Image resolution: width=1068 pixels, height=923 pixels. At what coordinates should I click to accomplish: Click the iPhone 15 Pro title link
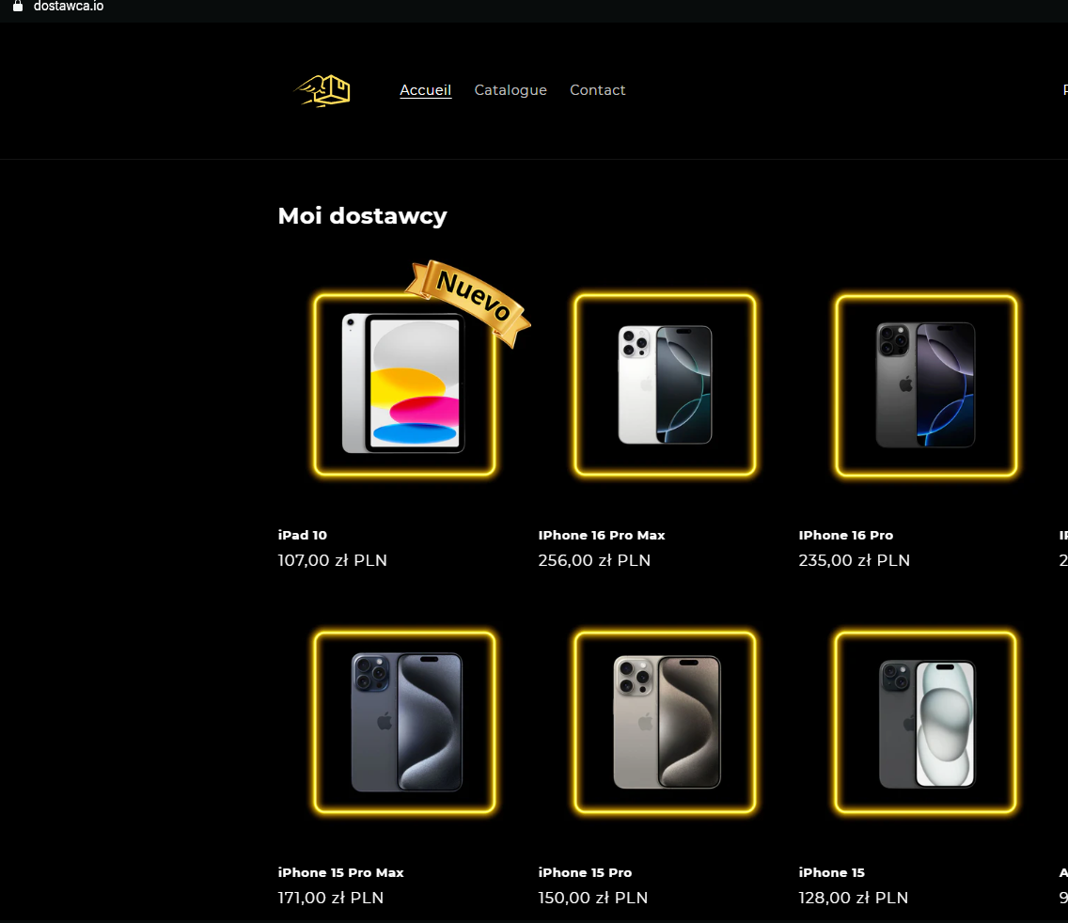coord(585,872)
